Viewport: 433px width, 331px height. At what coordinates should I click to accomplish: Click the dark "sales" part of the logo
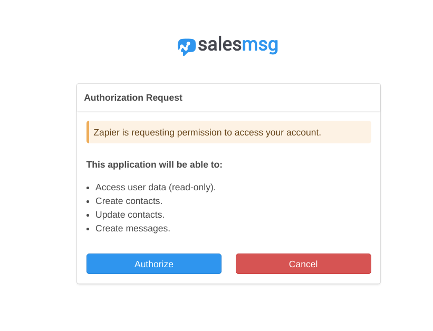219,46
